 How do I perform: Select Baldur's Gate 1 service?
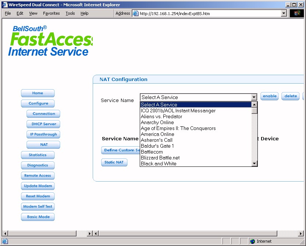coord(196,146)
